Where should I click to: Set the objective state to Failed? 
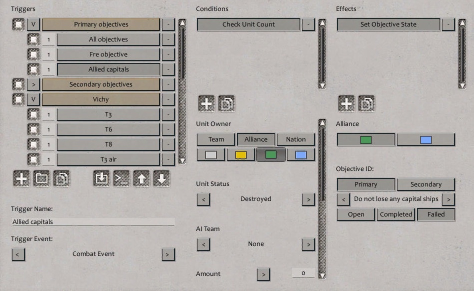click(435, 214)
